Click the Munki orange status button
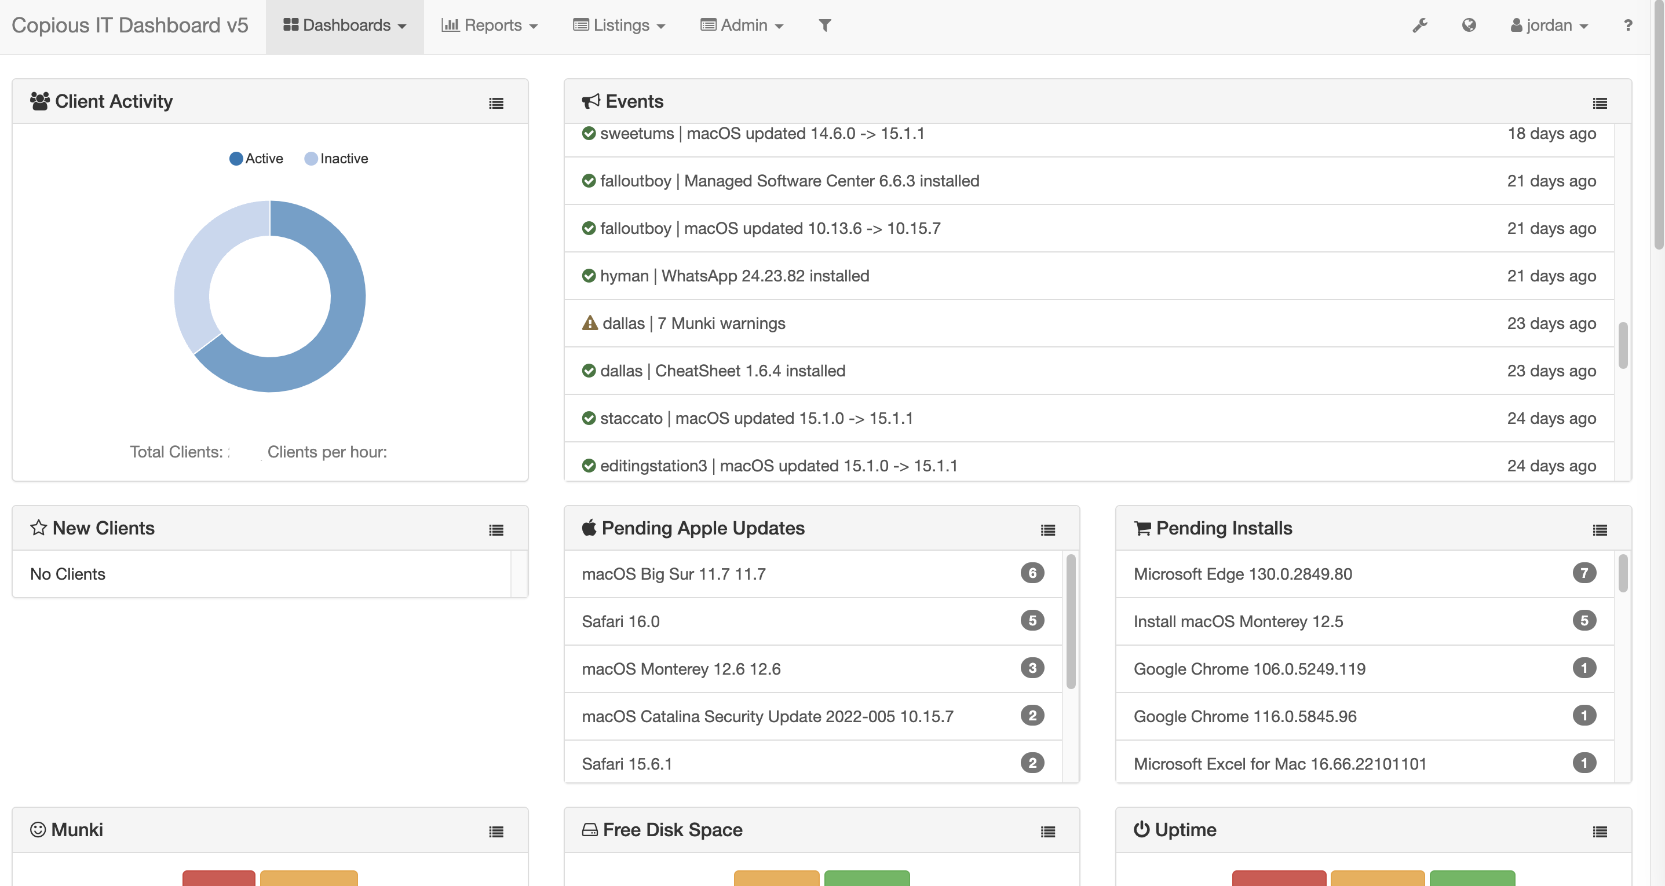Screen dimensions: 1665x886 pos(309,878)
